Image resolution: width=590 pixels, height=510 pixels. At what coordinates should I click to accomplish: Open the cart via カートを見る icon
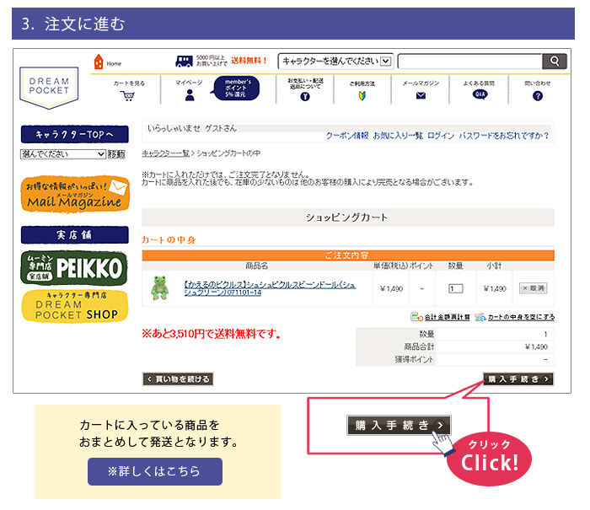click(128, 96)
